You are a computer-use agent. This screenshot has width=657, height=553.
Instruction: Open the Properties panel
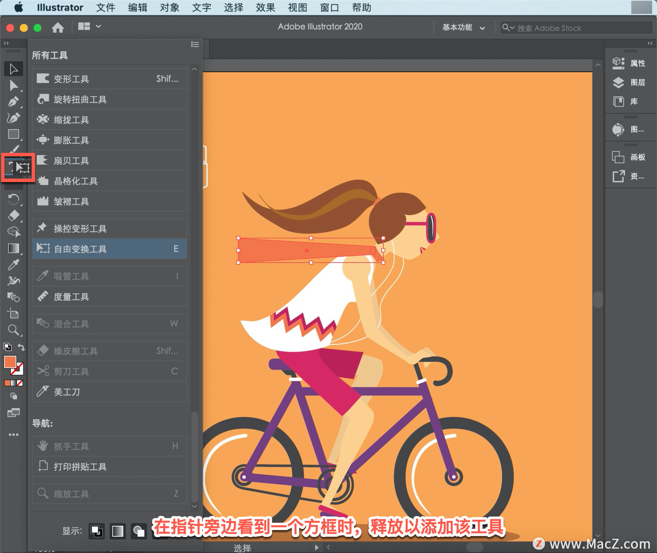pyautogui.click(x=629, y=63)
